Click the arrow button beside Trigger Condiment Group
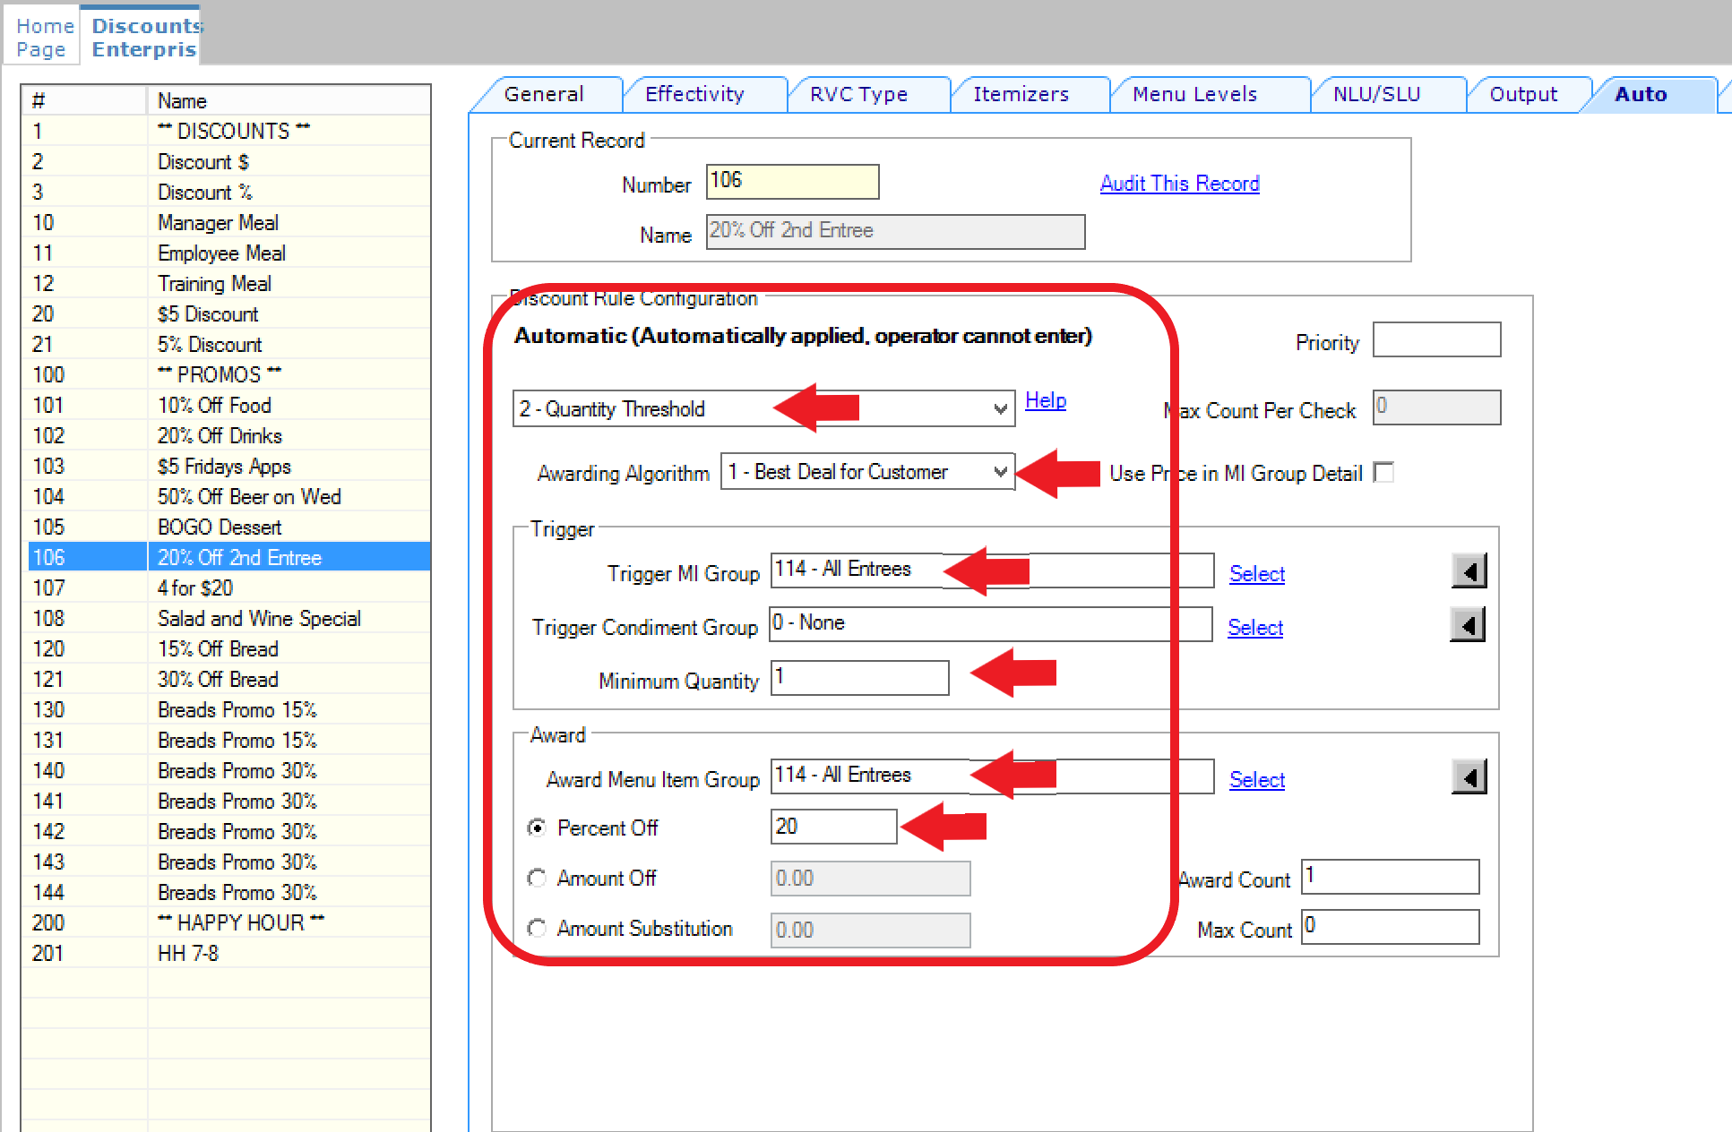Viewport: 1732px width, 1132px height. [x=1468, y=625]
